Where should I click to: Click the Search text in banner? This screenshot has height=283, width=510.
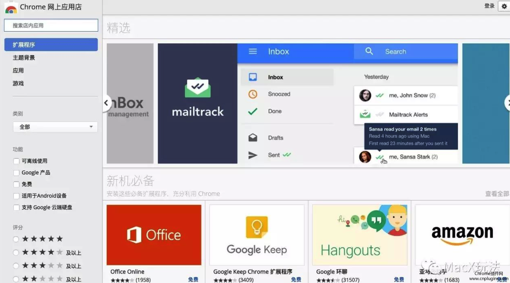396,51
